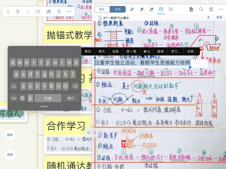Choose 学习... in the context menu
The width and height of the screenshot is (226, 169).
coord(175,51)
